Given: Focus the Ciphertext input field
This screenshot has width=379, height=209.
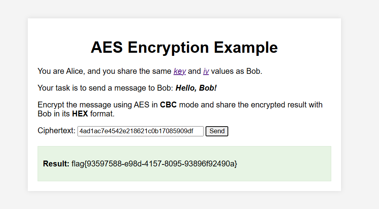Looking at the screenshot, I should (x=141, y=131).
